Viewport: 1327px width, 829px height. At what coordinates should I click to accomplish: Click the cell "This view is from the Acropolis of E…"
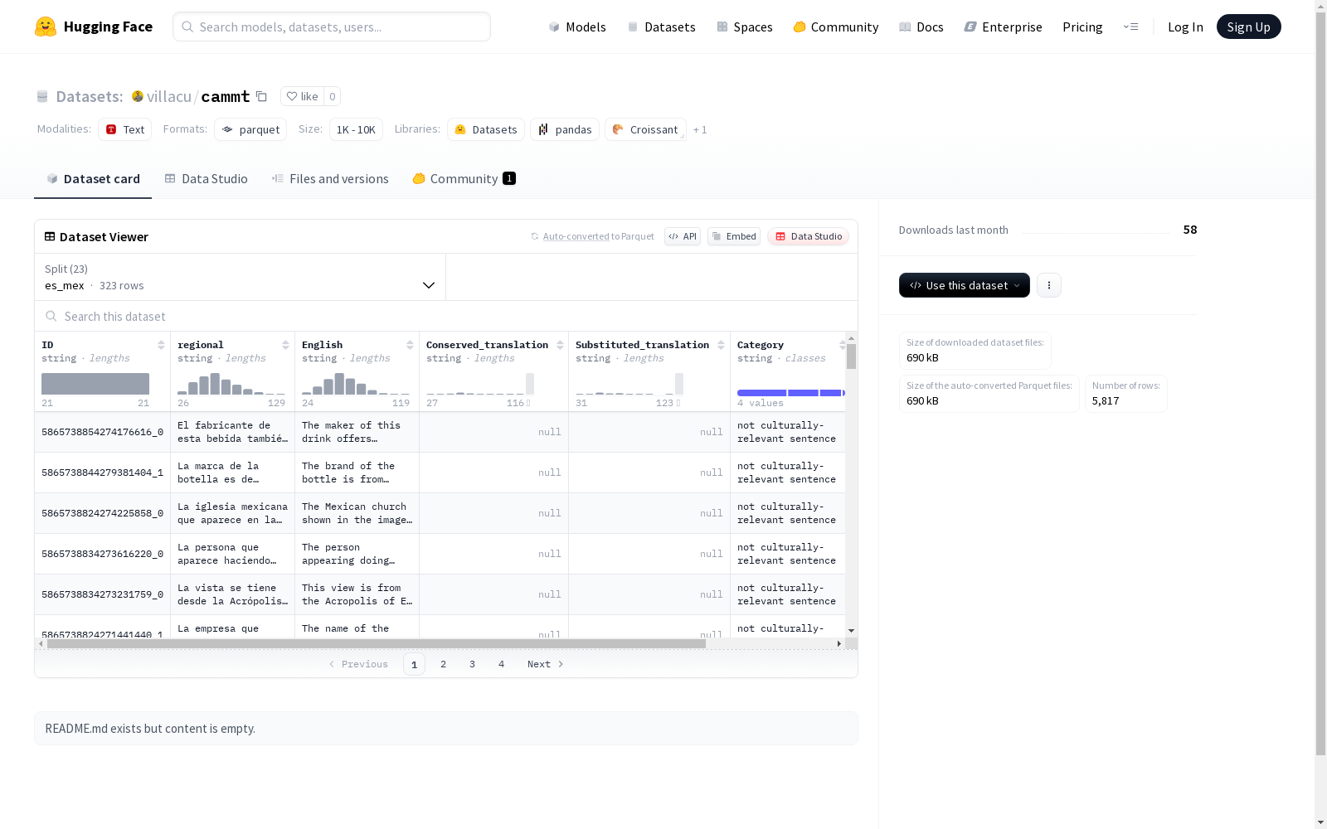(x=357, y=594)
